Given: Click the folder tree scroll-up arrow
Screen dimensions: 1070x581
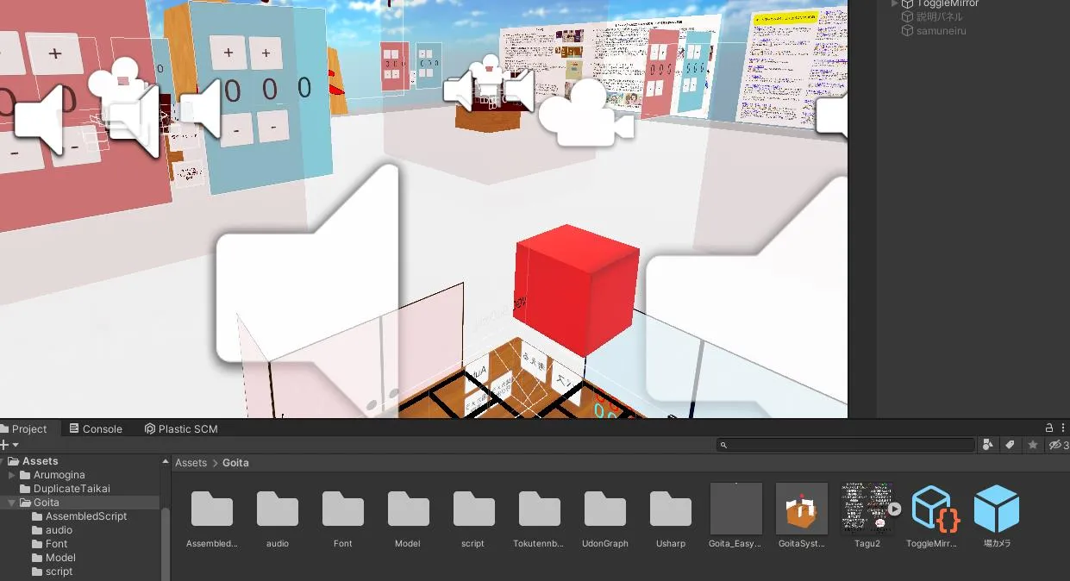Looking at the screenshot, I should pos(166,461).
